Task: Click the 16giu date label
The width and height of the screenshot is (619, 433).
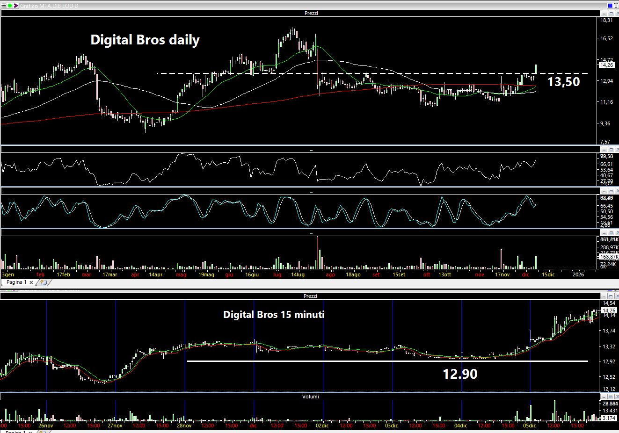Action: tap(252, 274)
